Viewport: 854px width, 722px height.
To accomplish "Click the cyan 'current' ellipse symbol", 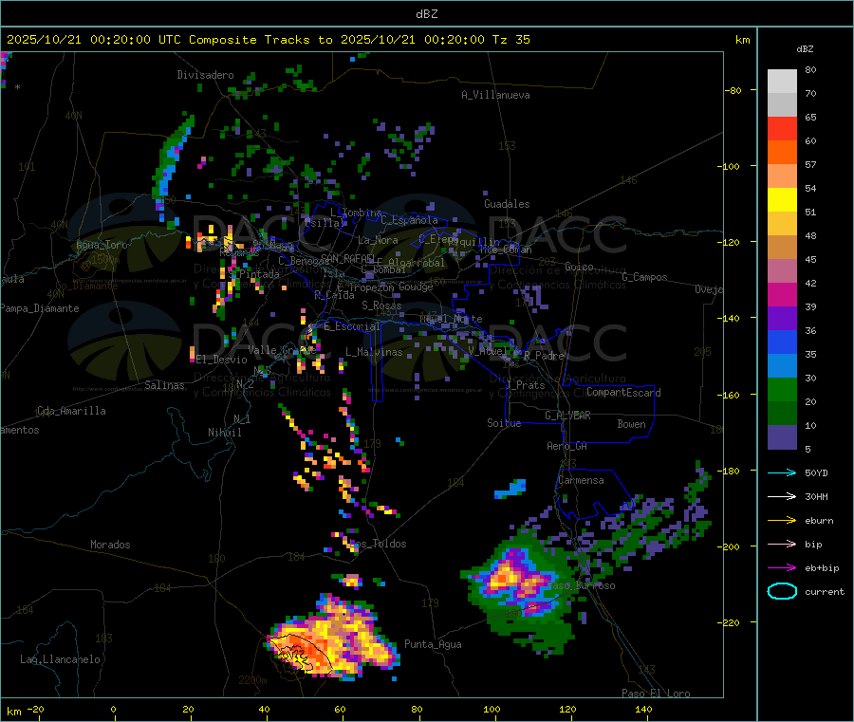I will [x=782, y=591].
